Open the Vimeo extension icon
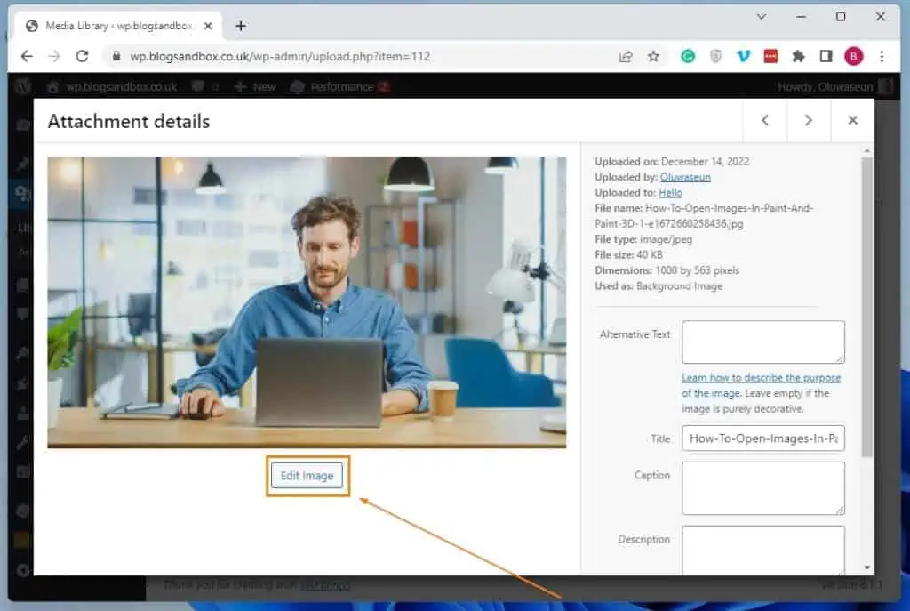Viewport: 910px width, 611px height. pos(743,56)
